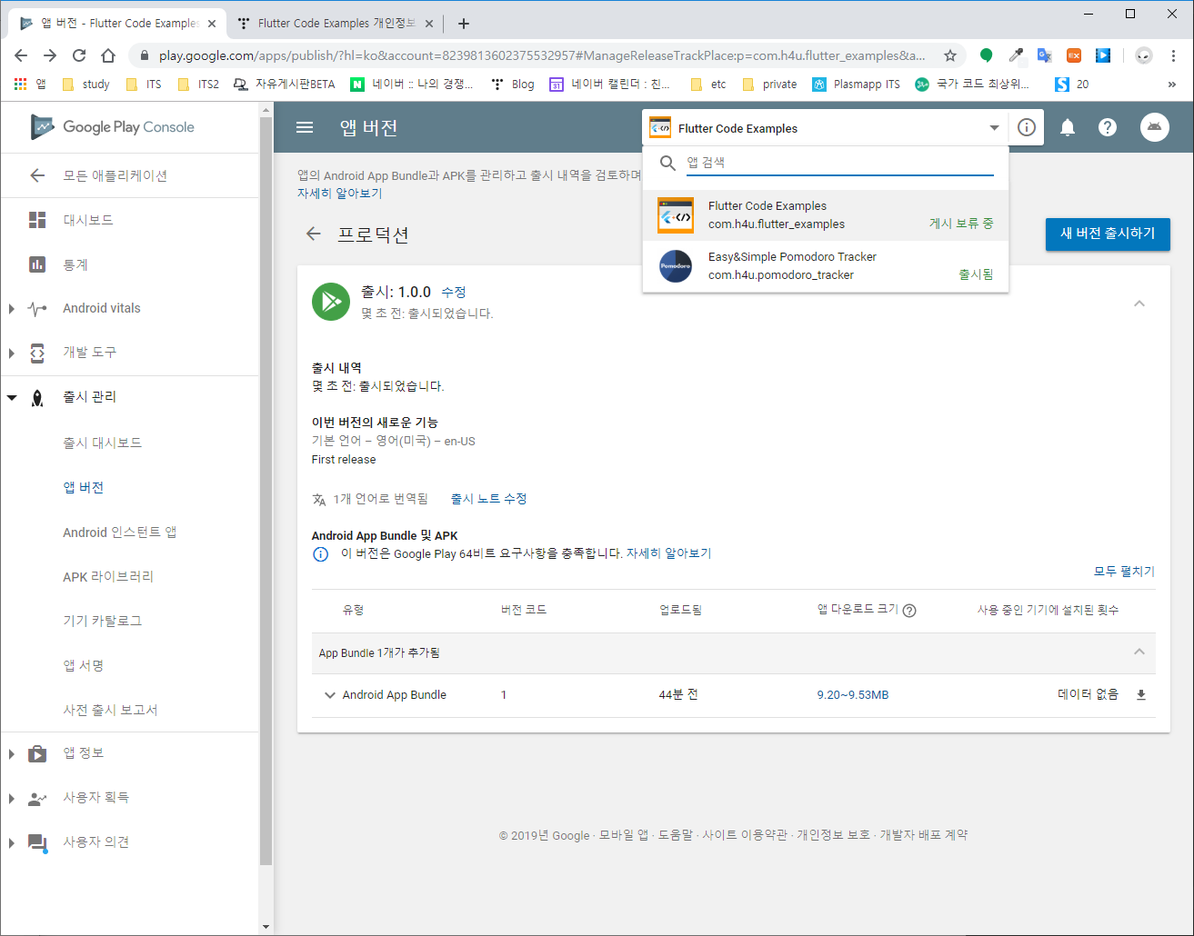Open 앱 서명 page
Viewport: 1194px width, 936px height.
pos(83,665)
